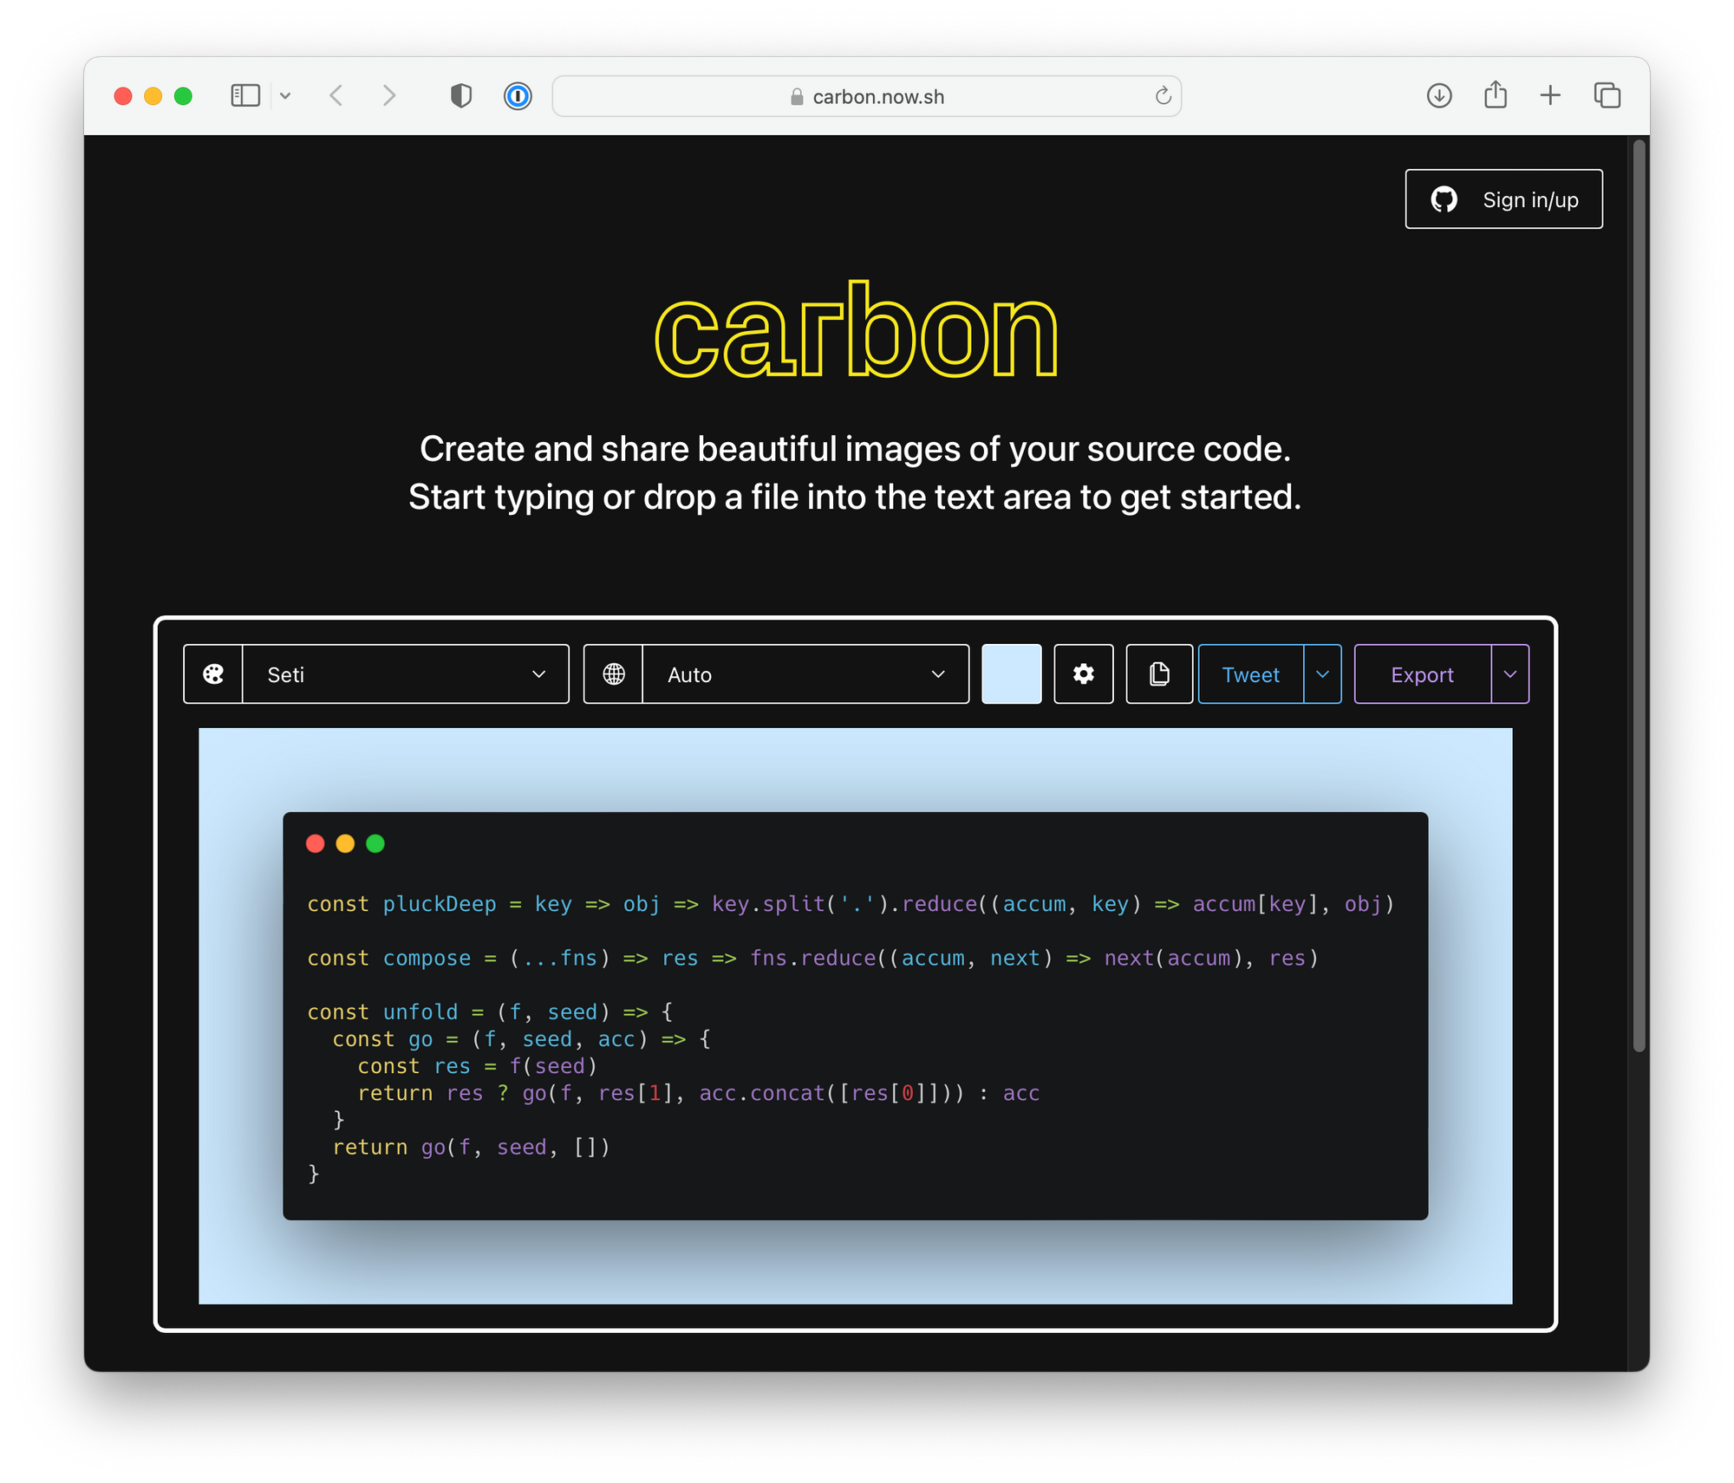Go forward with the browser forward arrow
The image size is (1734, 1483).
tap(389, 95)
